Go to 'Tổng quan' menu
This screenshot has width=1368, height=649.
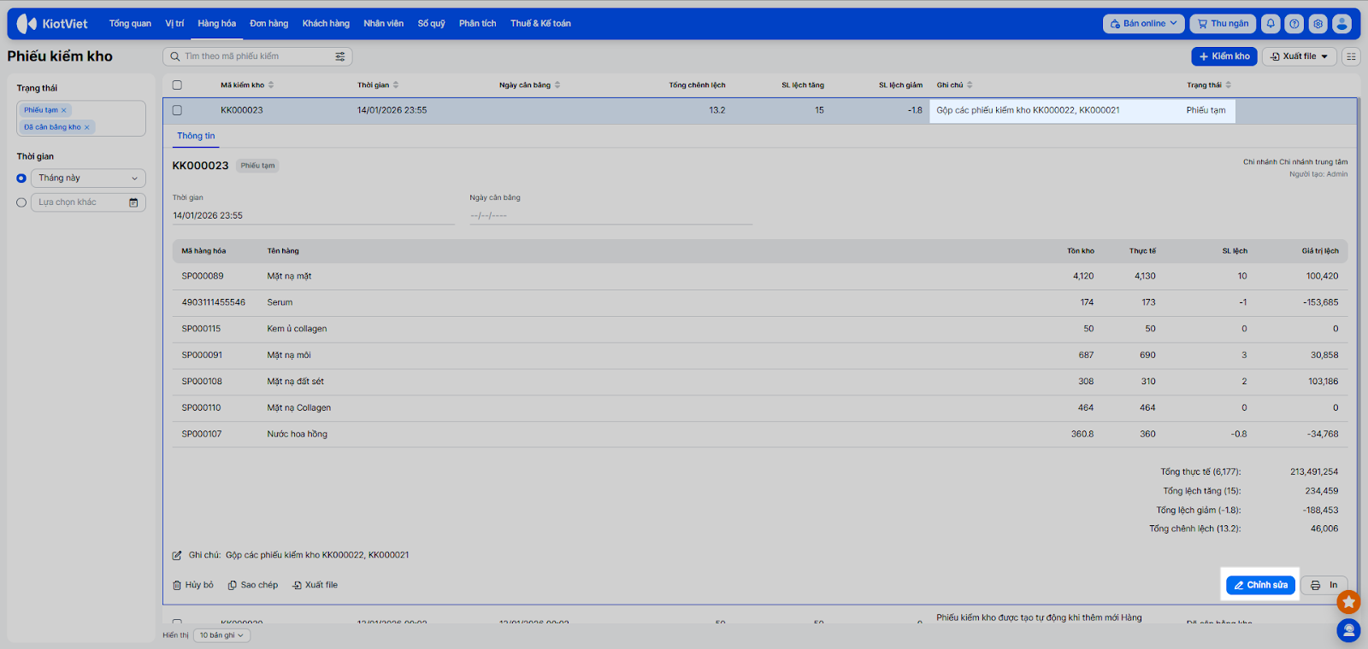click(130, 24)
